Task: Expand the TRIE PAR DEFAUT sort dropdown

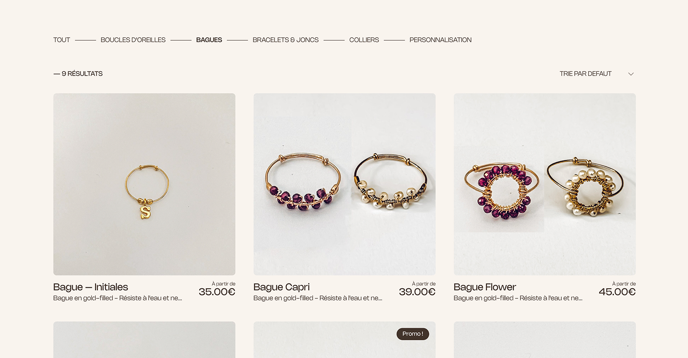Action: point(597,74)
